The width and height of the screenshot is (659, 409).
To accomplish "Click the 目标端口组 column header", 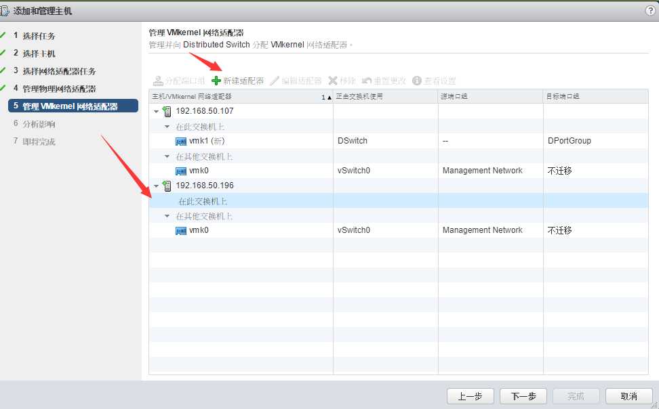I will 595,97.
